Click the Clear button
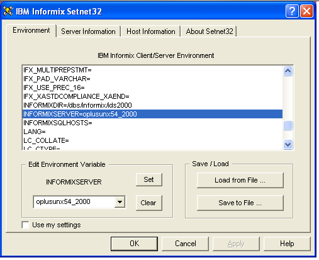Screen dimensions: 319x260 (149, 203)
